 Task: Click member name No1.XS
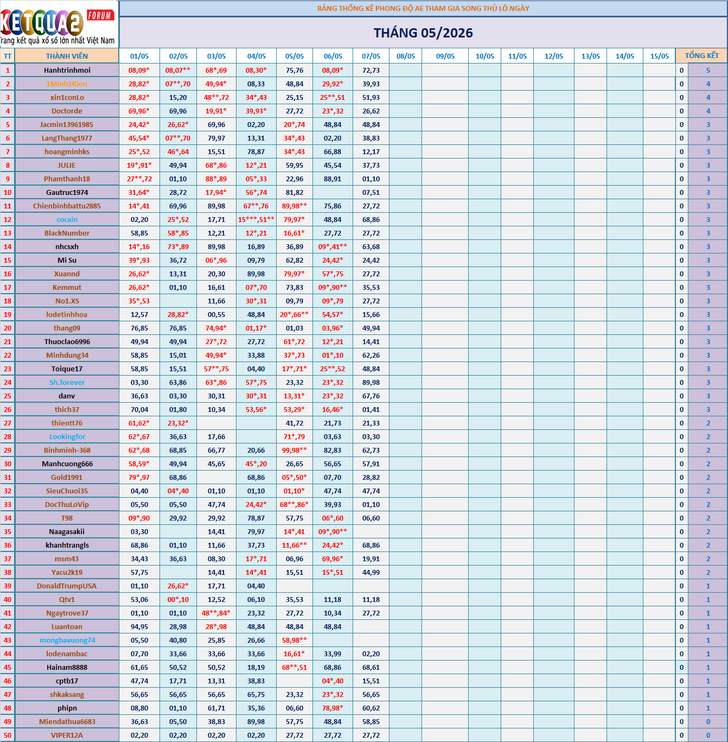pos(67,301)
